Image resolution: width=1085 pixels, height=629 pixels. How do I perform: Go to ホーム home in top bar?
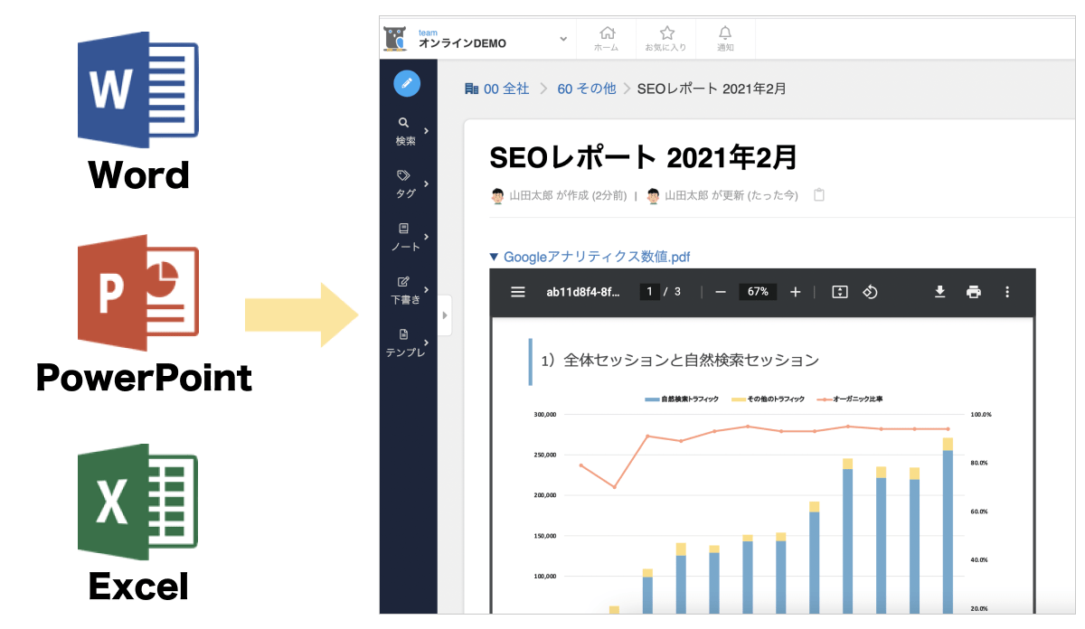point(607,39)
